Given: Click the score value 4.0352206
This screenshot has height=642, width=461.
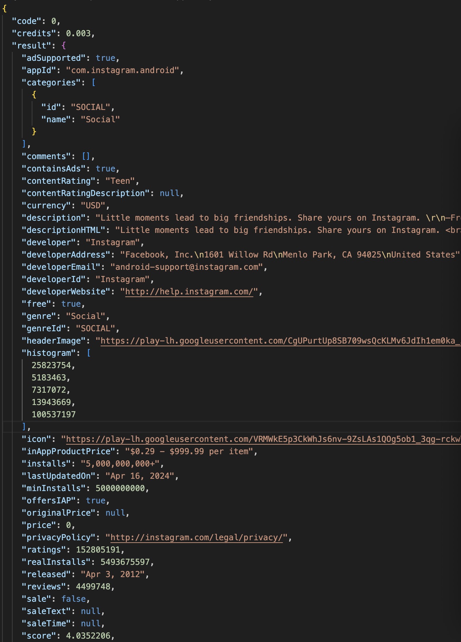Looking at the screenshot, I should 88,636.
